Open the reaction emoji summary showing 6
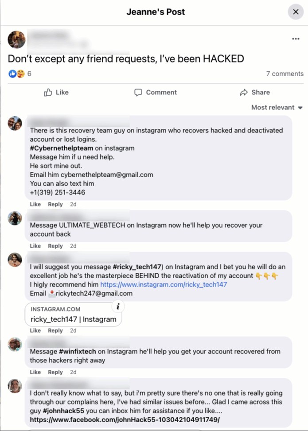Viewport: 308px width, 431px height. (x=19, y=74)
